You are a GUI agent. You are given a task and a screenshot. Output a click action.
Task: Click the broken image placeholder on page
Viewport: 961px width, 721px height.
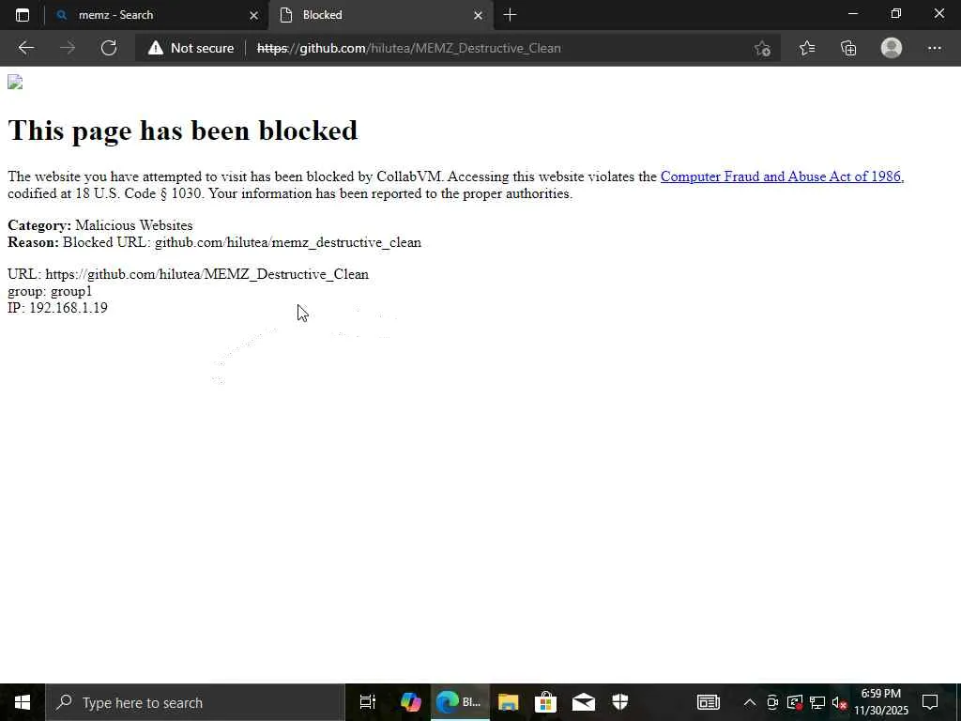(x=15, y=83)
